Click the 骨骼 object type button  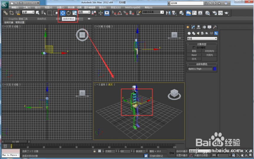(194, 51)
